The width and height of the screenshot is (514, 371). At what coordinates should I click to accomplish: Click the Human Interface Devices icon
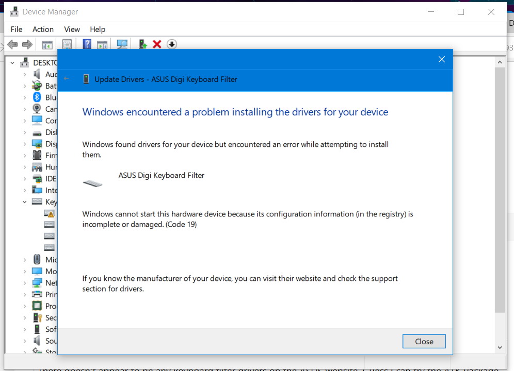coord(37,167)
